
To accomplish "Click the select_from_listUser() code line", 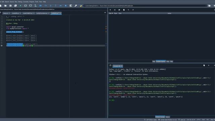I will (15, 32).
